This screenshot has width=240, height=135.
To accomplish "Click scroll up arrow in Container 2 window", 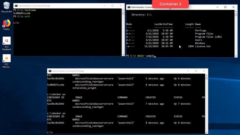I will tap(236, 12).
